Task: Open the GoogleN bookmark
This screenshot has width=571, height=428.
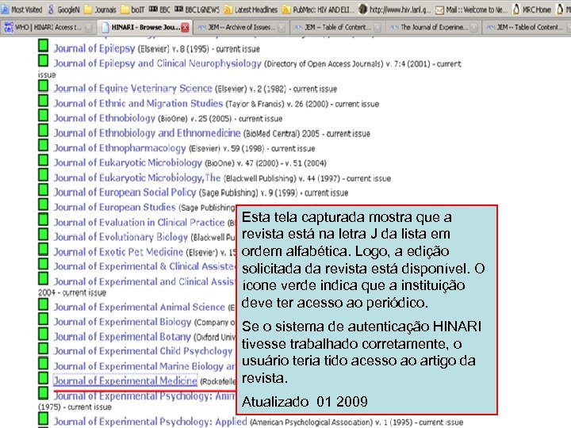Action: [63, 10]
